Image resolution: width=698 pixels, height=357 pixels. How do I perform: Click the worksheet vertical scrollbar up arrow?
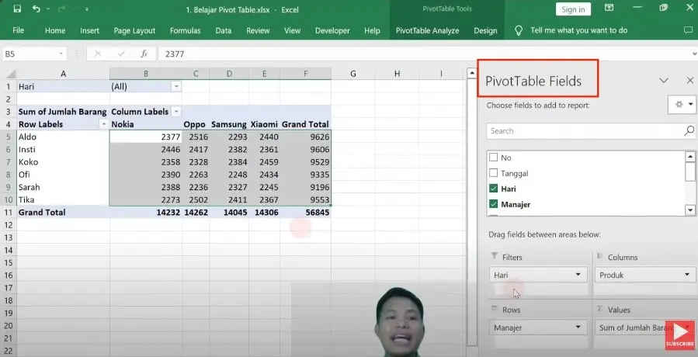pos(471,73)
